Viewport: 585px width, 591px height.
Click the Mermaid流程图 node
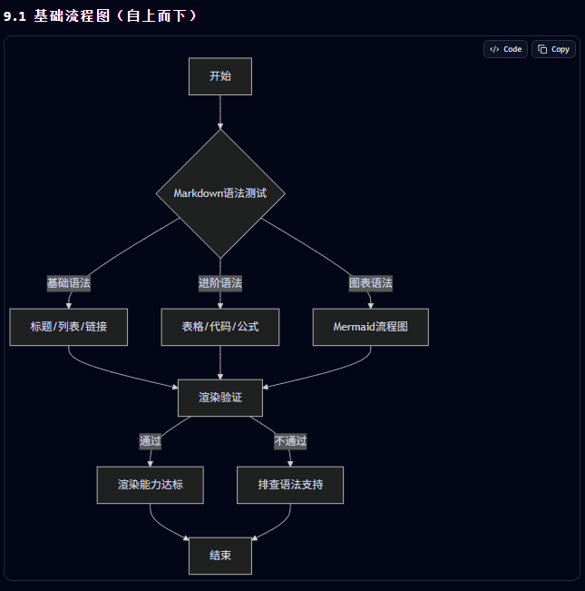coord(370,327)
